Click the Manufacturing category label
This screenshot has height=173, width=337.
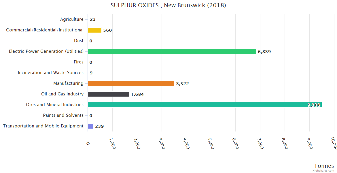click(68, 83)
